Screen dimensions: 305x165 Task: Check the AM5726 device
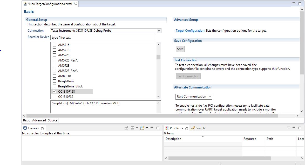pyautogui.click(x=55, y=55)
